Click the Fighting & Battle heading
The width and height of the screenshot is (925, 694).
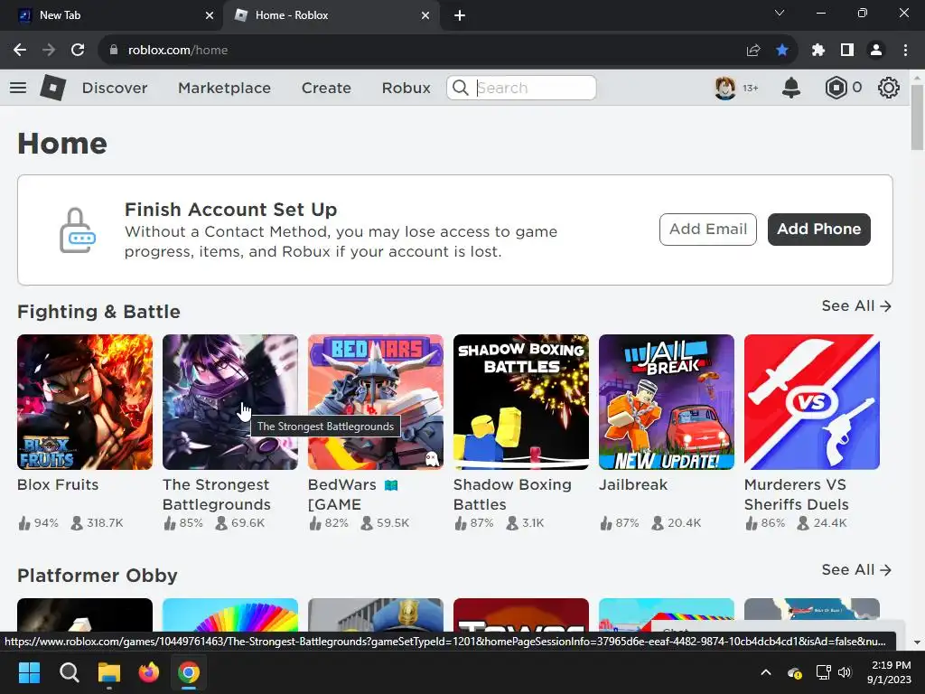98,312
